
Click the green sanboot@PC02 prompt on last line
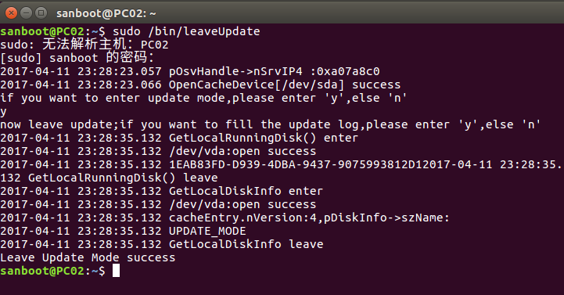42,271
